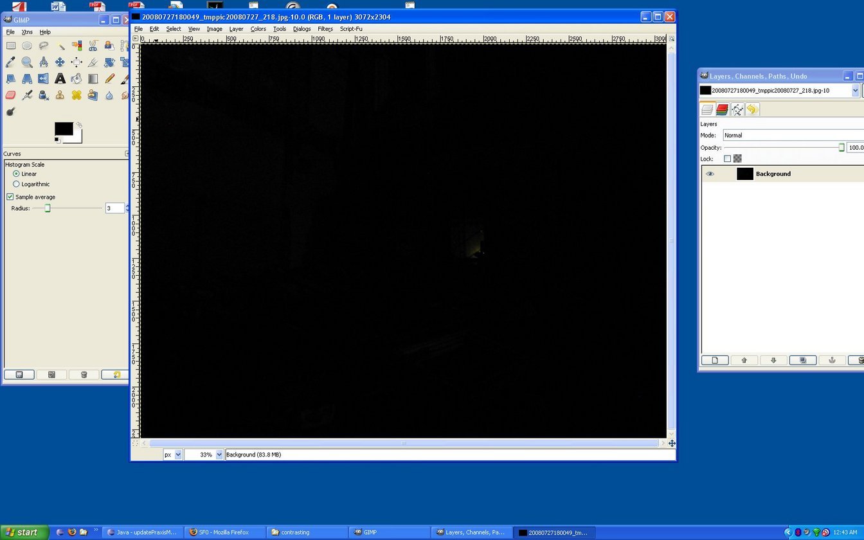Activate the Heal tool
The image size is (864, 540).
pyautogui.click(x=76, y=95)
